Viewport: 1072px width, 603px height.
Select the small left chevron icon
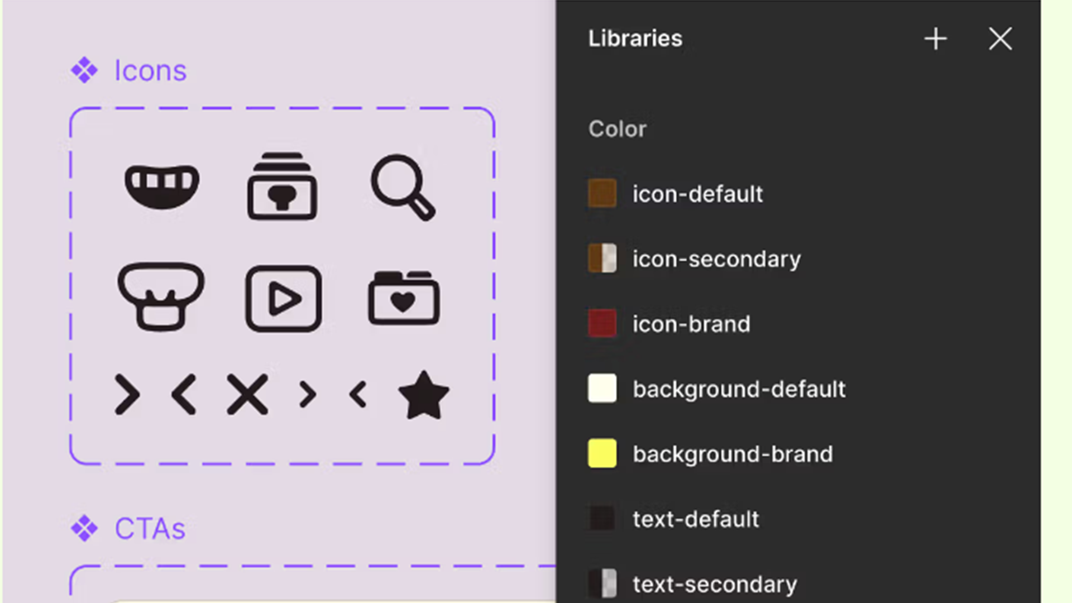click(x=358, y=395)
